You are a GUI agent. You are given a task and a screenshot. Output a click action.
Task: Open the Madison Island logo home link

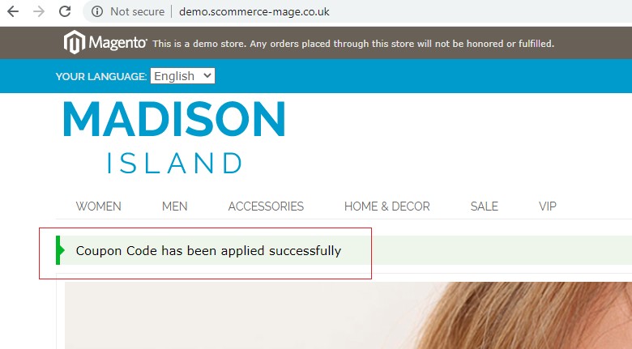pos(174,138)
